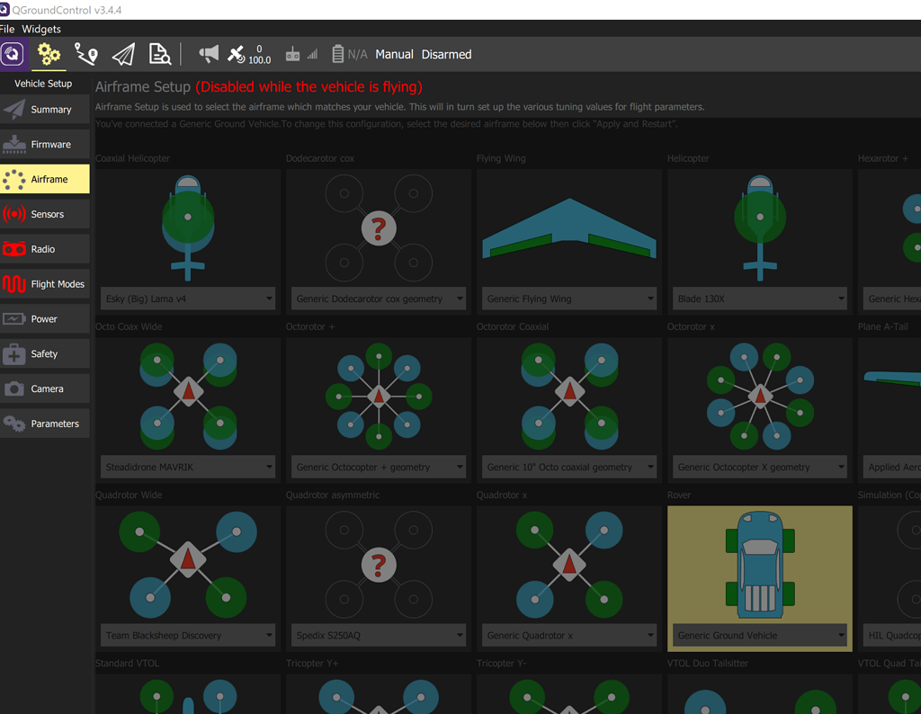This screenshot has height=714, width=921.
Task: Click the Manual flight mode label
Action: tap(394, 54)
